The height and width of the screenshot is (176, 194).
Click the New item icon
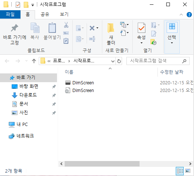click(123, 24)
